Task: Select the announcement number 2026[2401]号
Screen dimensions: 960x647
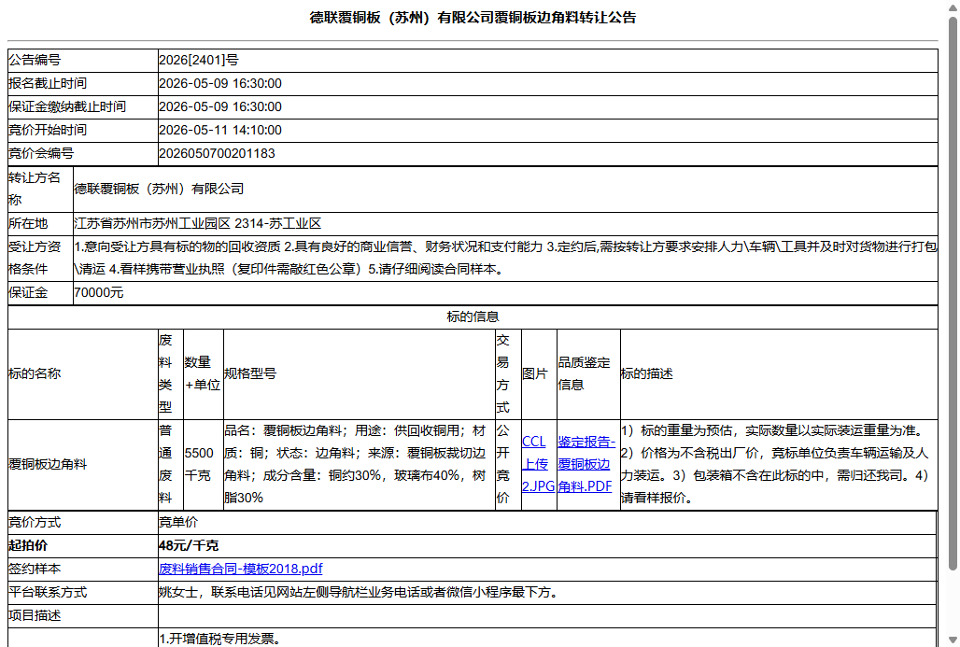Action: click(x=198, y=60)
